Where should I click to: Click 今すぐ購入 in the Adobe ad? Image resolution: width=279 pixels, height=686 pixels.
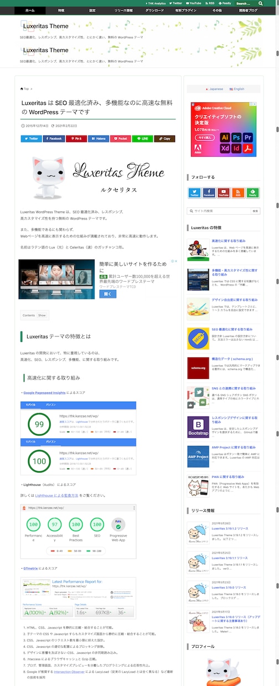tap(205, 137)
